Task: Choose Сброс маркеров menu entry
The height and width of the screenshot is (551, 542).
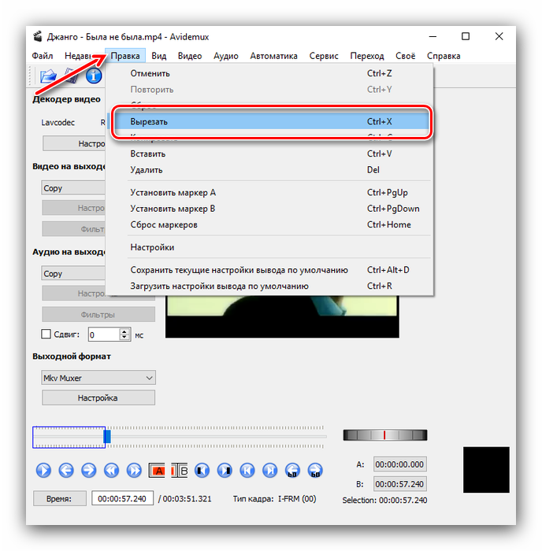Action: (x=271, y=225)
